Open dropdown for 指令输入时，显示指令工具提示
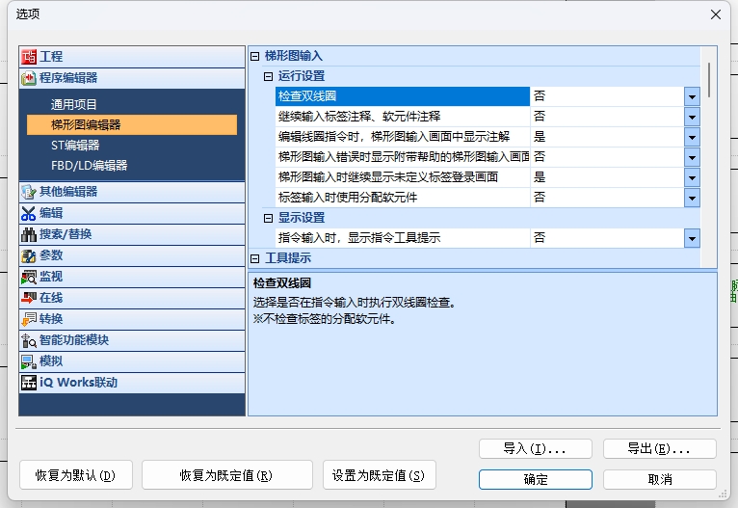Screen dimensions: 738x508 [x=691, y=238]
